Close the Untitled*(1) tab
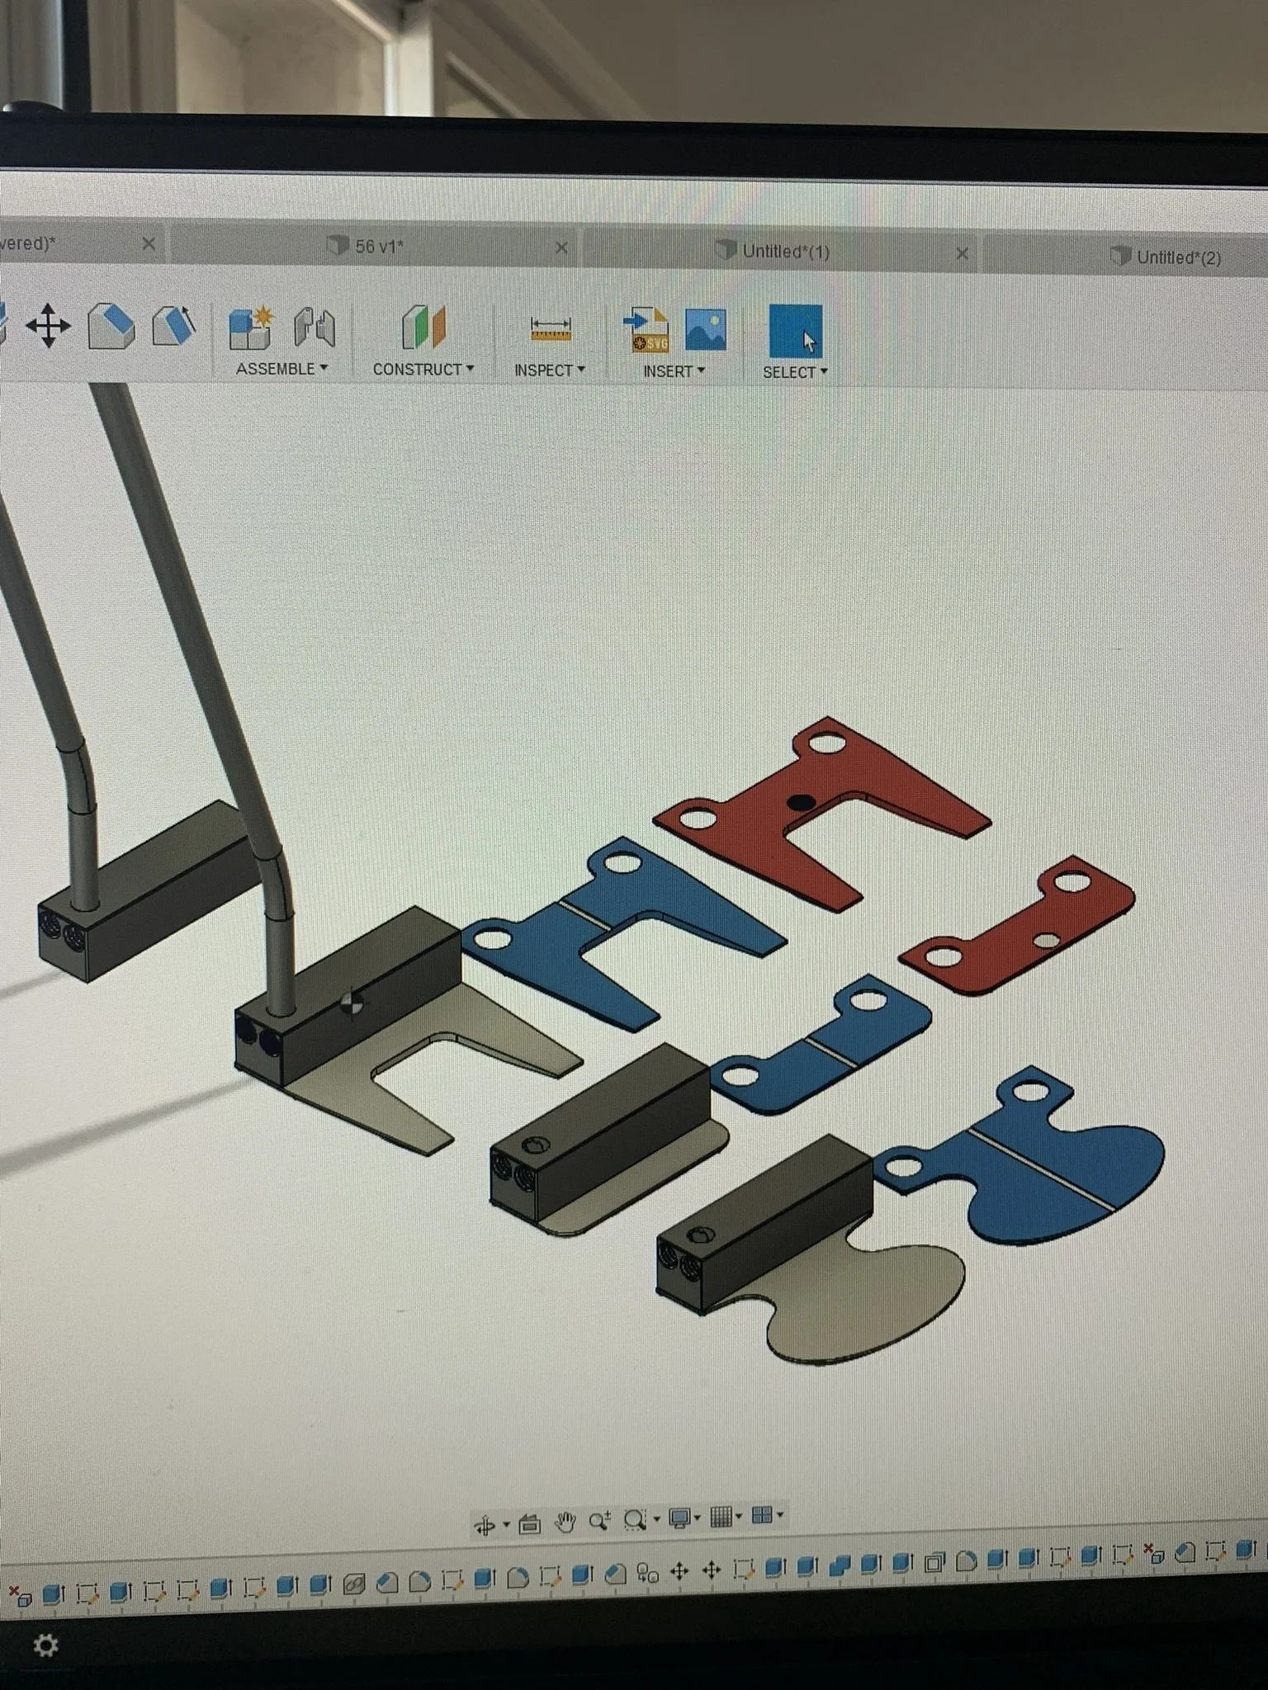 click(x=962, y=253)
